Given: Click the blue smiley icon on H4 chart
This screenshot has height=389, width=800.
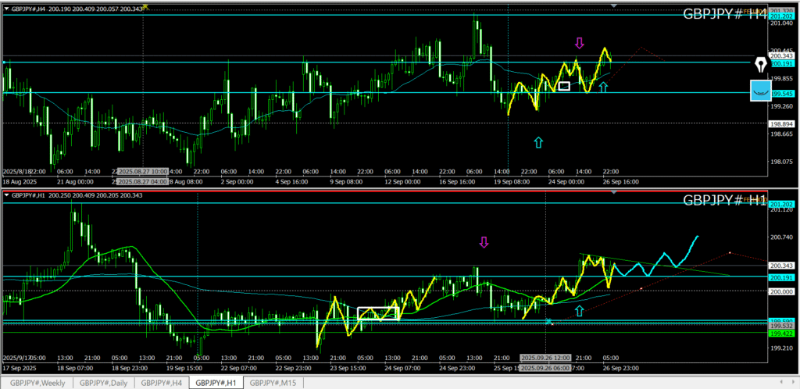Looking at the screenshot, I should pyautogui.click(x=759, y=91).
